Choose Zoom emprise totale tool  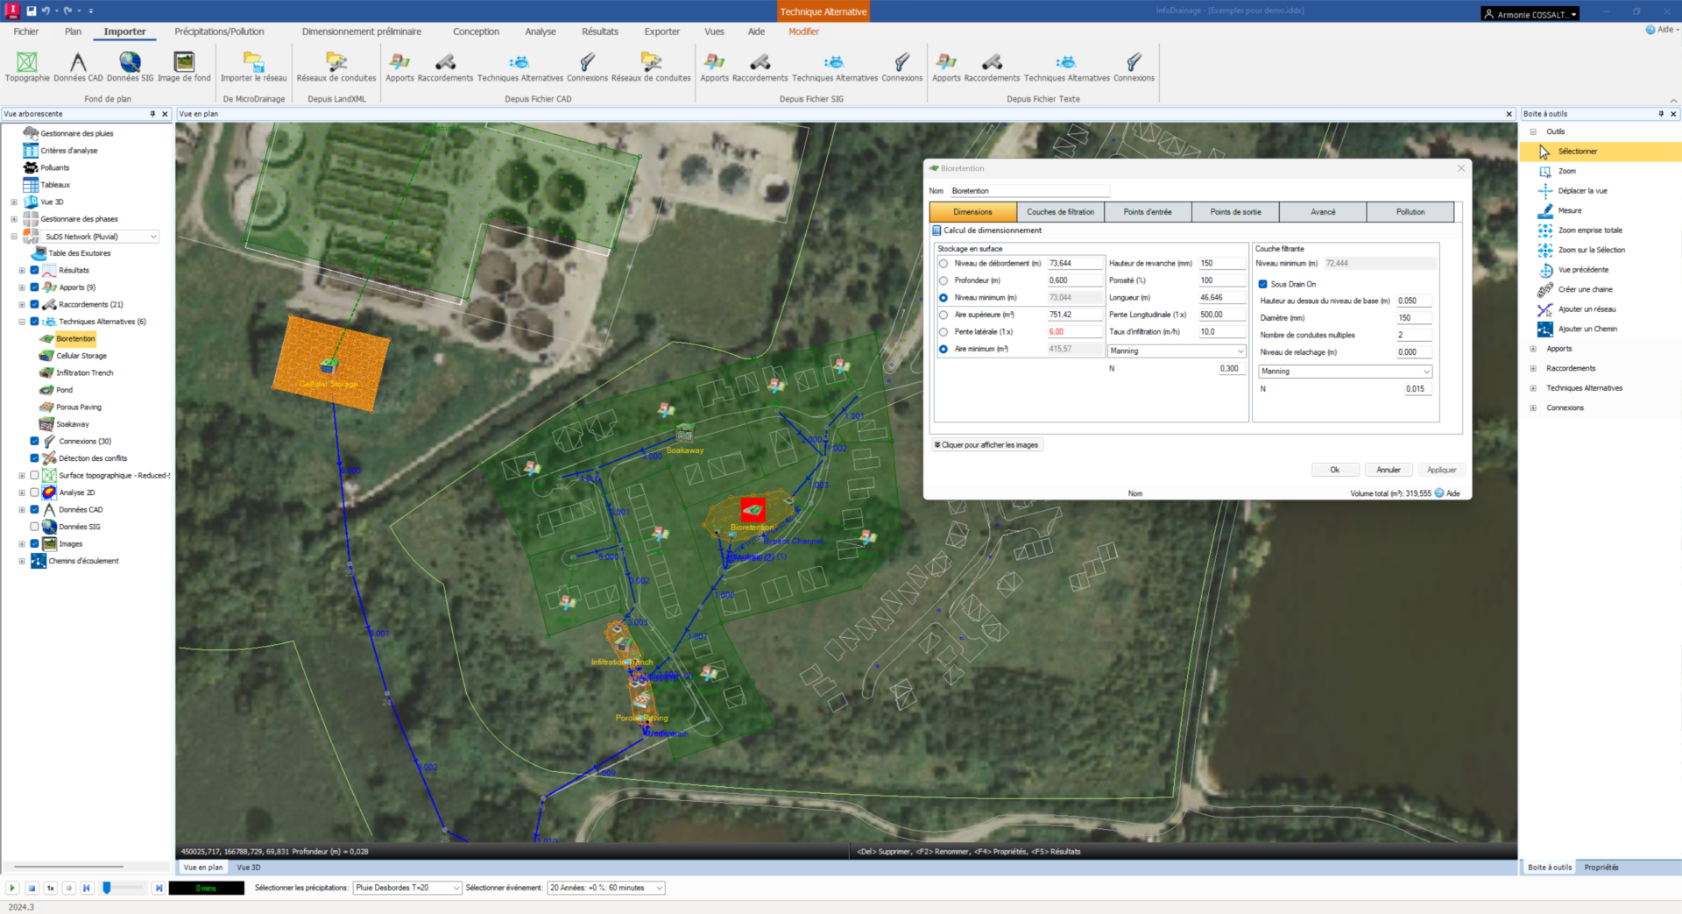pos(1589,230)
